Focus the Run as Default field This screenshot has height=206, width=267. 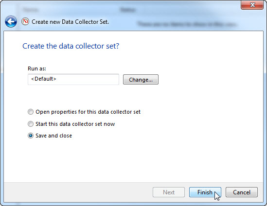coord(73,79)
